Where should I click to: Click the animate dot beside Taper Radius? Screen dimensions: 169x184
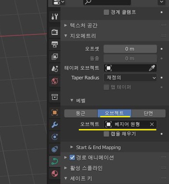tap(162, 78)
